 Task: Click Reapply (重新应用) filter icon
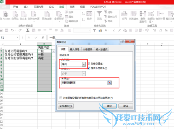111,17
